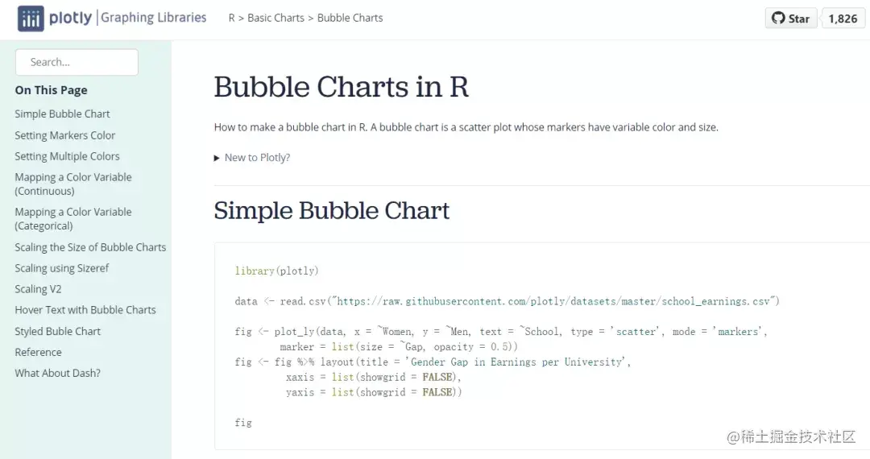Select the Scaling V2 sidebar link
870x459 pixels.
pos(39,289)
